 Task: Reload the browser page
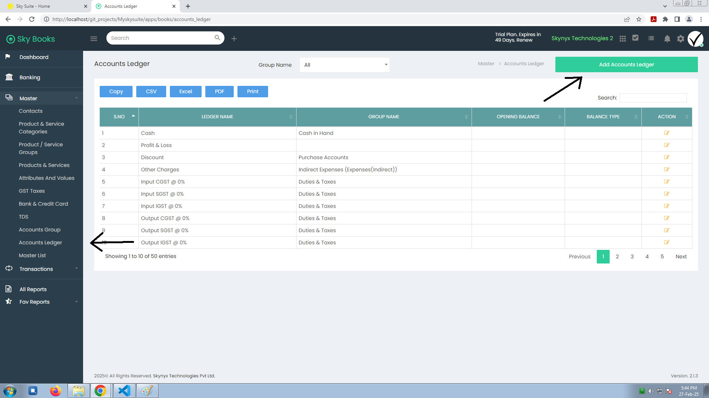(x=32, y=19)
